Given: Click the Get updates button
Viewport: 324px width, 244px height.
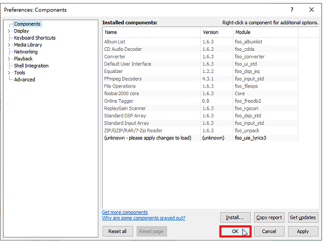Looking at the screenshot, I should pyautogui.click(x=303, y=217).
